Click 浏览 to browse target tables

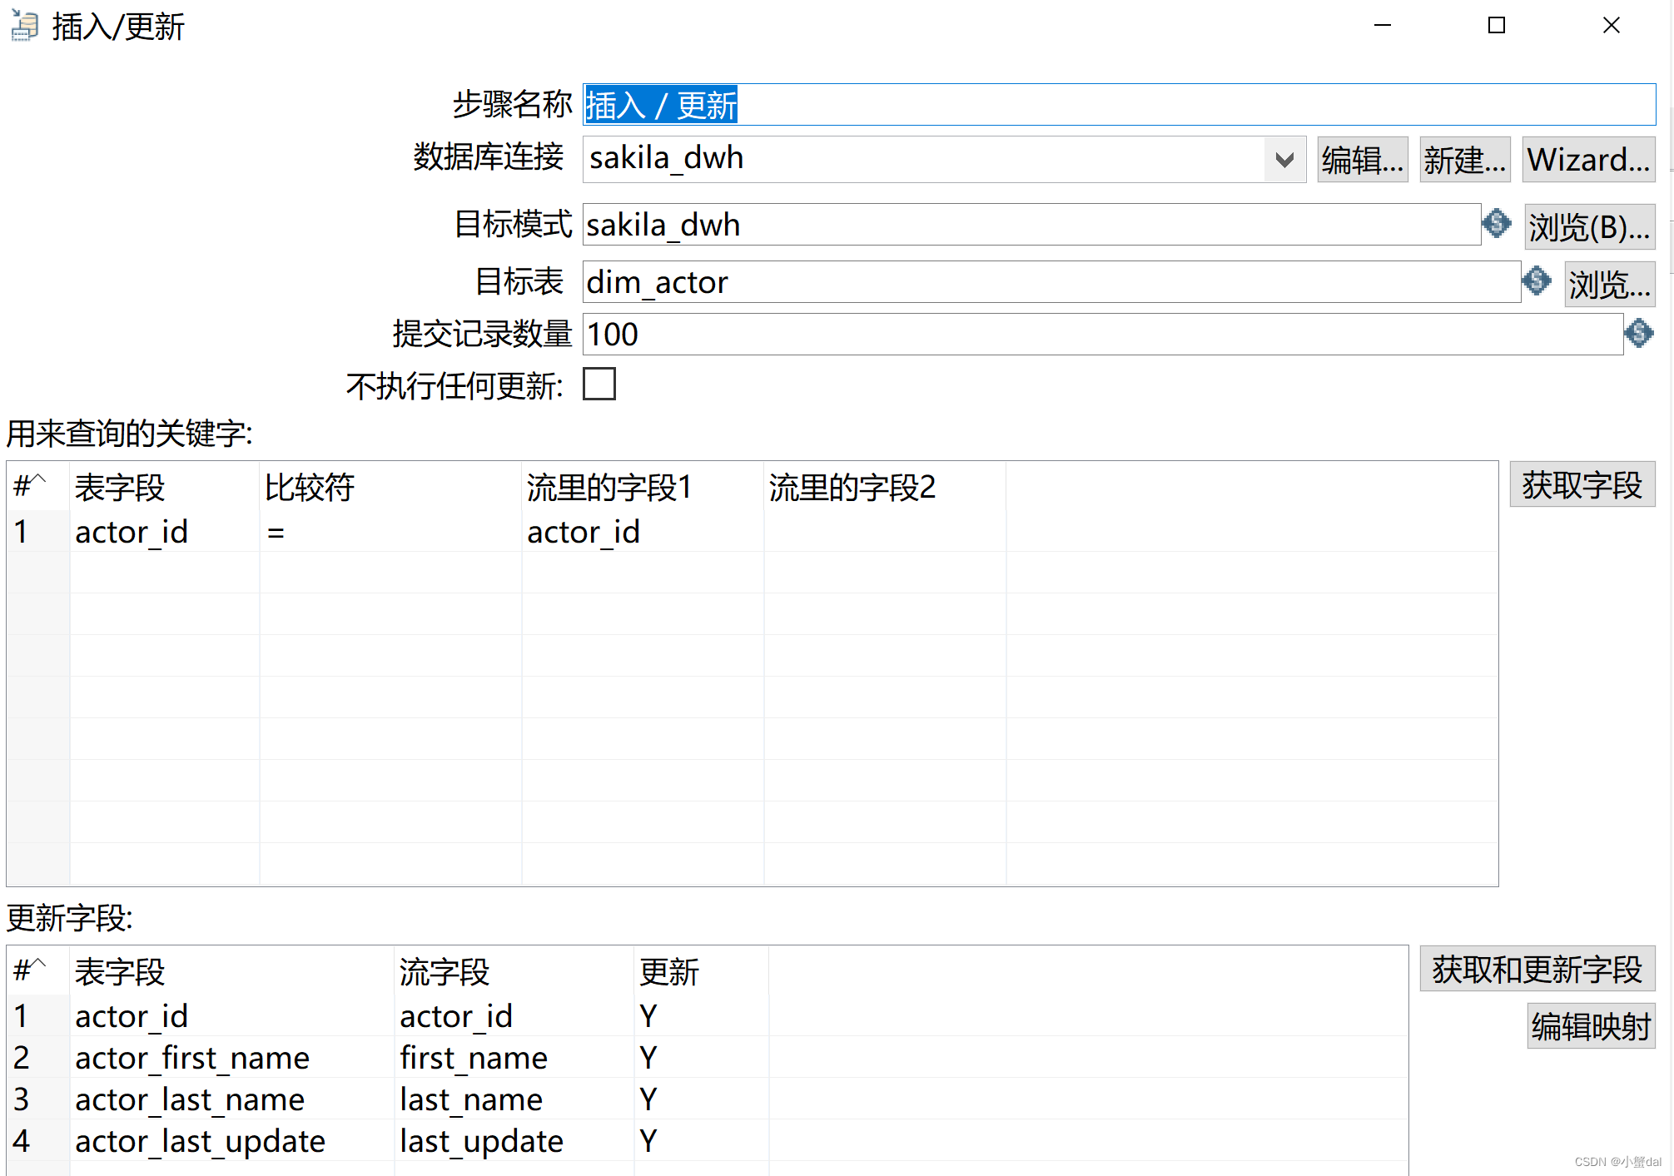tap(1608, 283)
